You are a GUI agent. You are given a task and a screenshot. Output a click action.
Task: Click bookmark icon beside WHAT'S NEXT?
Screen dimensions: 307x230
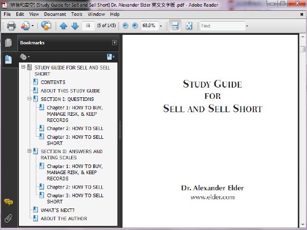click(35, 210)
